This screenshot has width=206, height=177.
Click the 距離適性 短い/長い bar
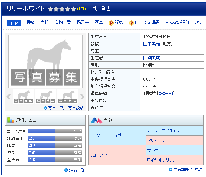pos(55,138)
